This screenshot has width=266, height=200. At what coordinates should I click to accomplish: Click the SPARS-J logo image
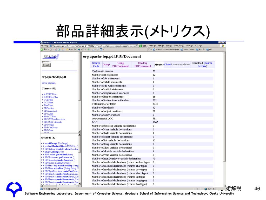[x=51, y=57]
